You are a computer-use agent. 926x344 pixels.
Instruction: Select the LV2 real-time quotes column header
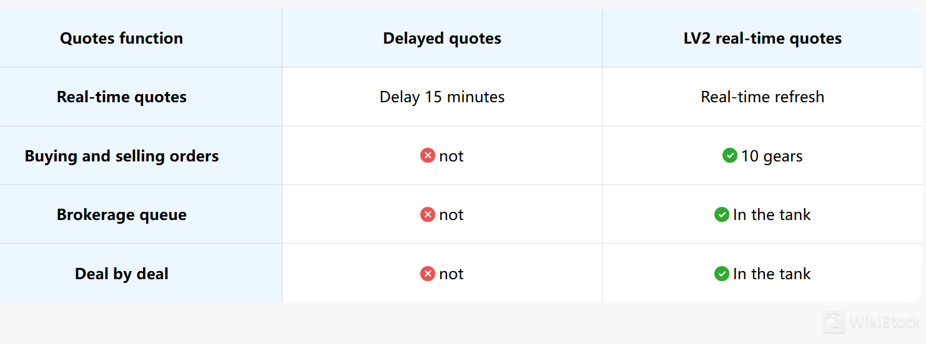coord(762,38)
